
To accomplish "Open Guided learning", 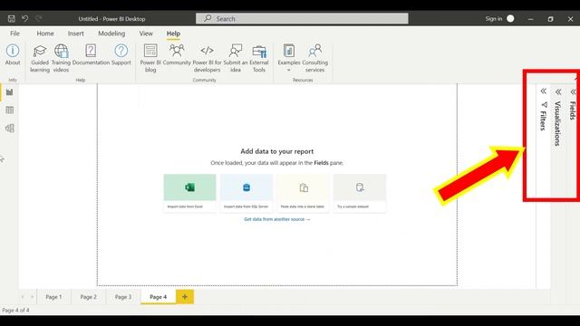I will 40,58.
